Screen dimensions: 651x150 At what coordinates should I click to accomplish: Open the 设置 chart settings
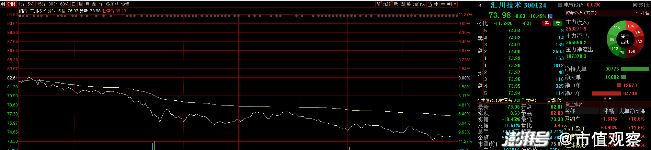125,4
